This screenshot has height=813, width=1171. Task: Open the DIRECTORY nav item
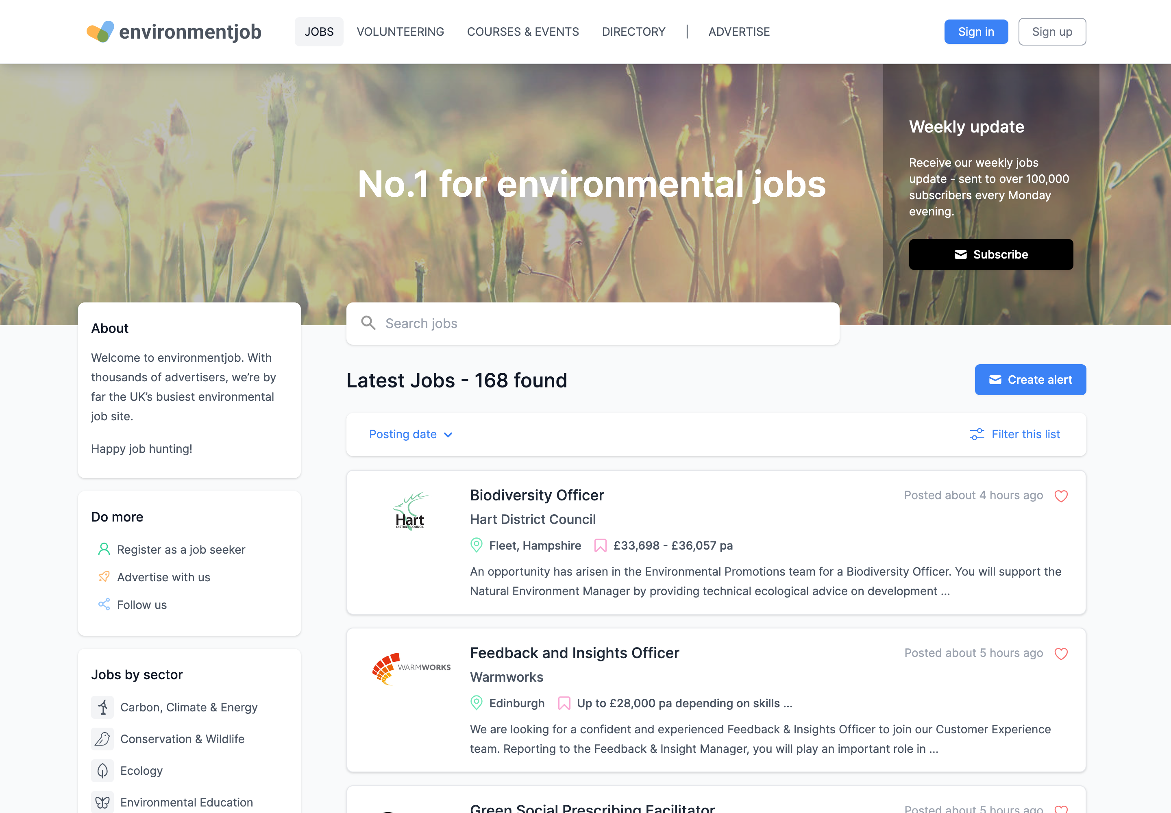click(x=633, y=32)
